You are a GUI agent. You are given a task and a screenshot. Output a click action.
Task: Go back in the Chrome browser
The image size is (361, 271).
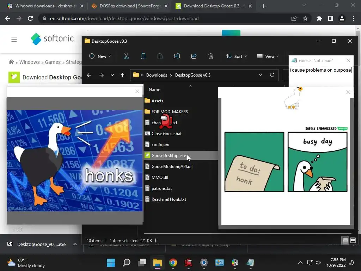[8, 18]
